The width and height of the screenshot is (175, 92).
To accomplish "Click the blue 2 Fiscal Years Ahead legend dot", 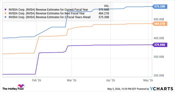I will tap(5, 17).
